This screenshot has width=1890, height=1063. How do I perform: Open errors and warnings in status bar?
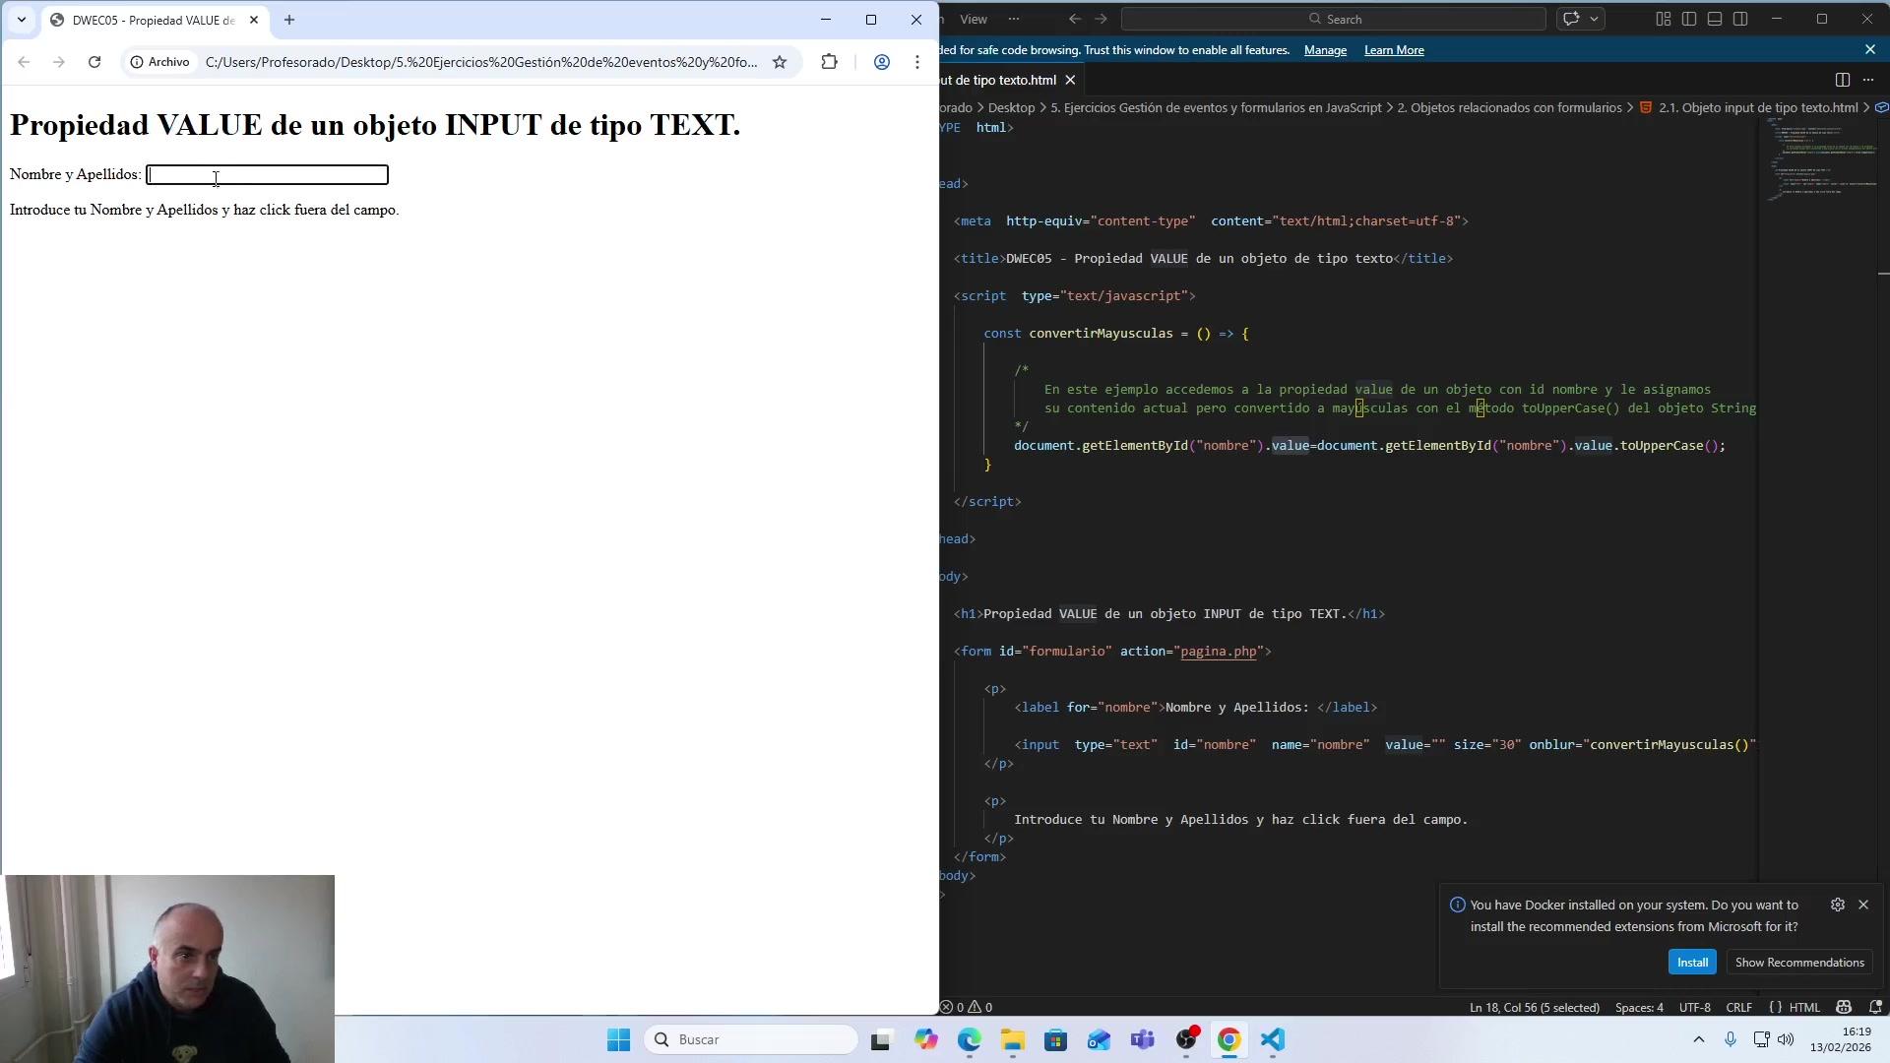[967, 1008]
